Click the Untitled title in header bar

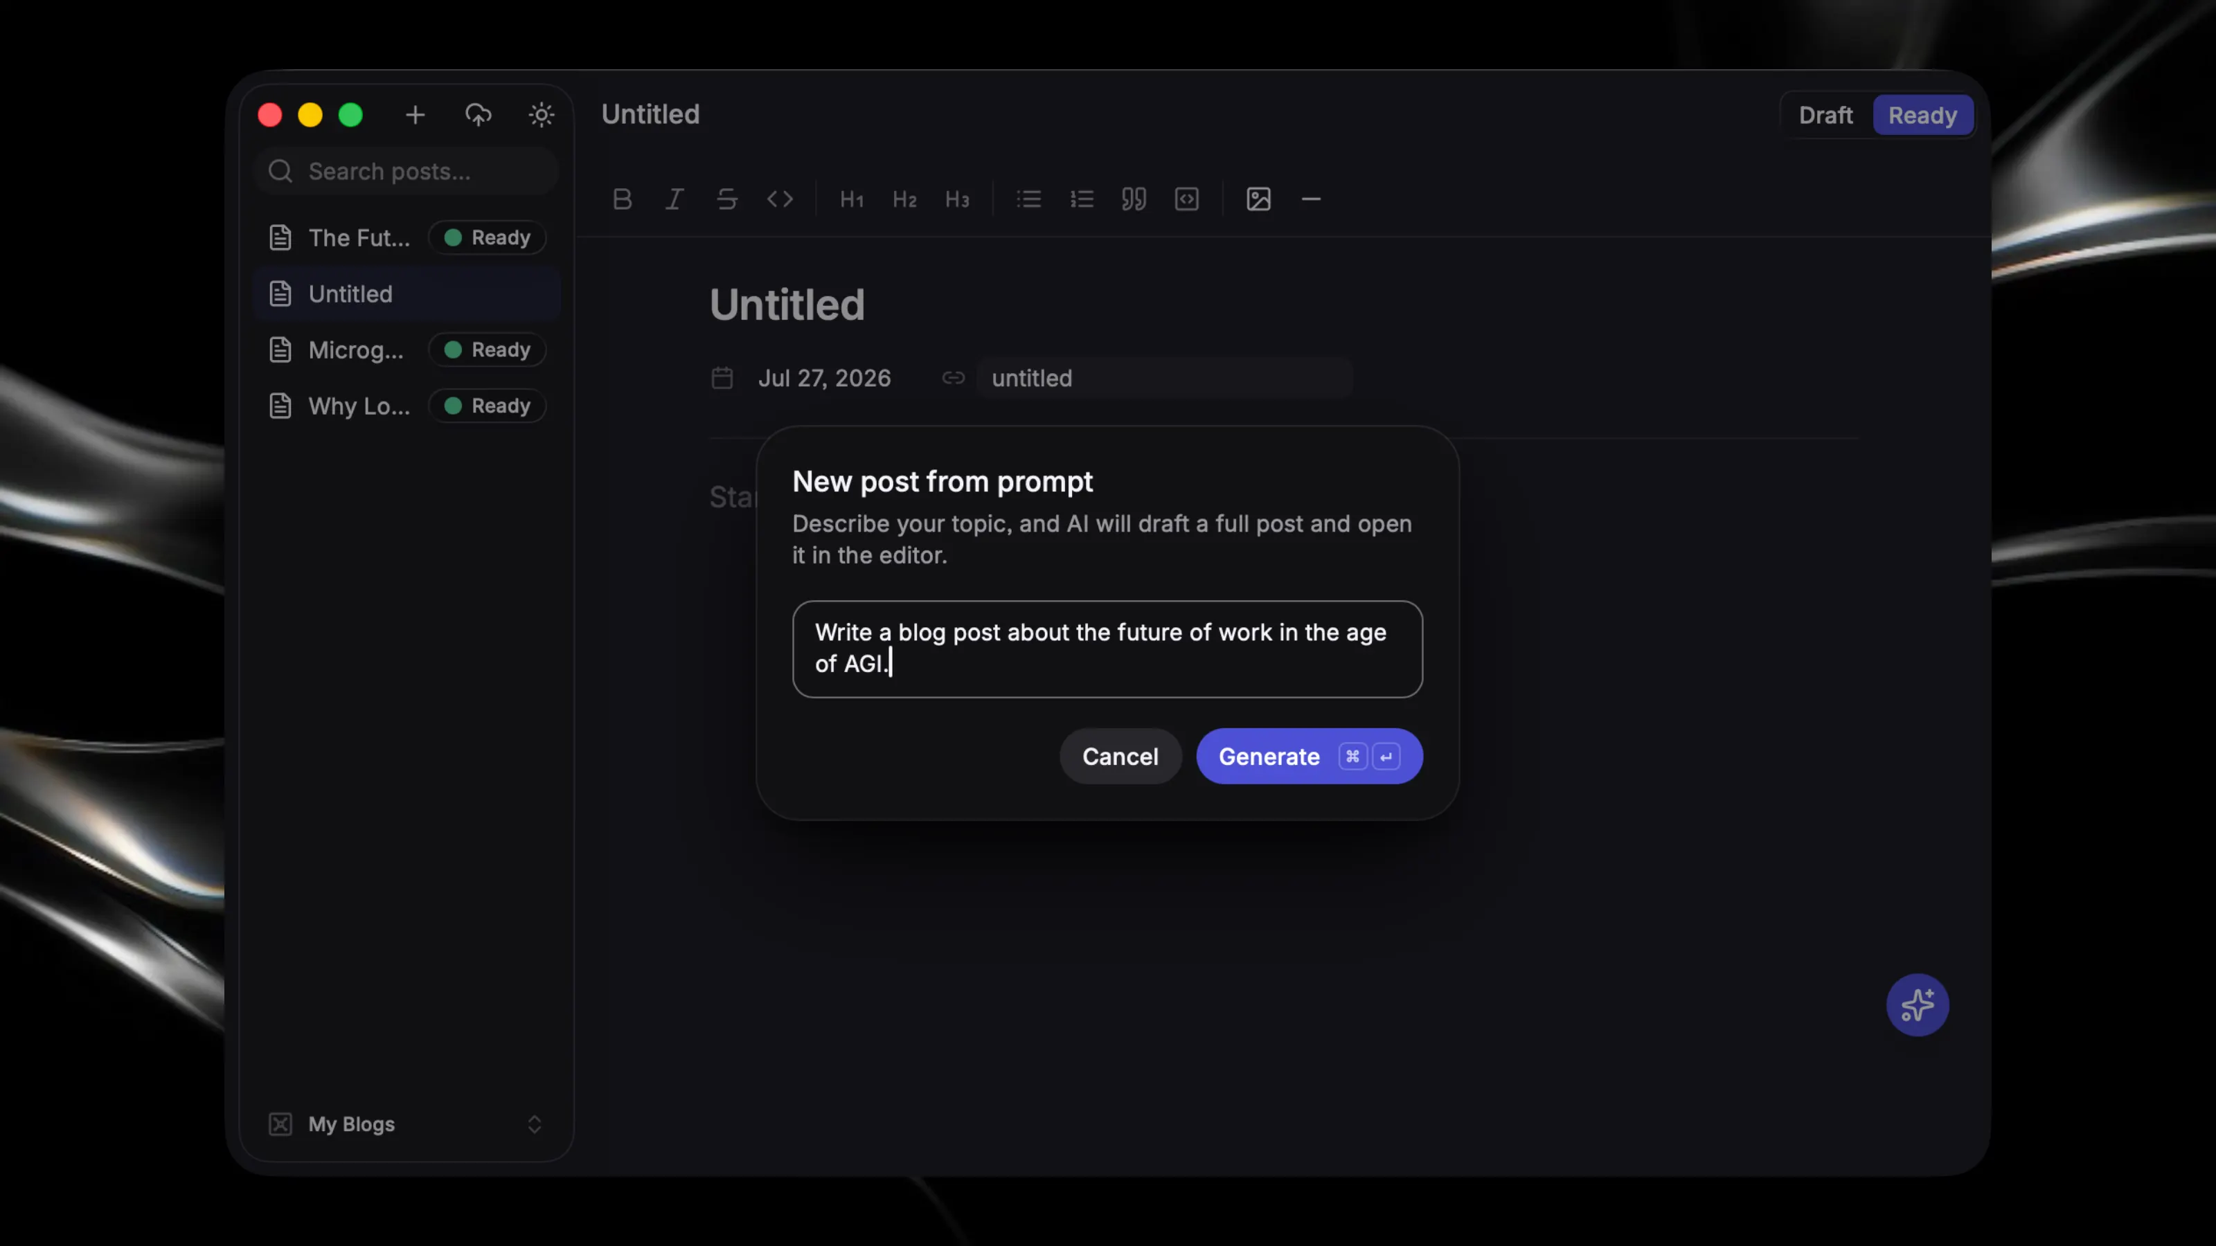(650, 114)
